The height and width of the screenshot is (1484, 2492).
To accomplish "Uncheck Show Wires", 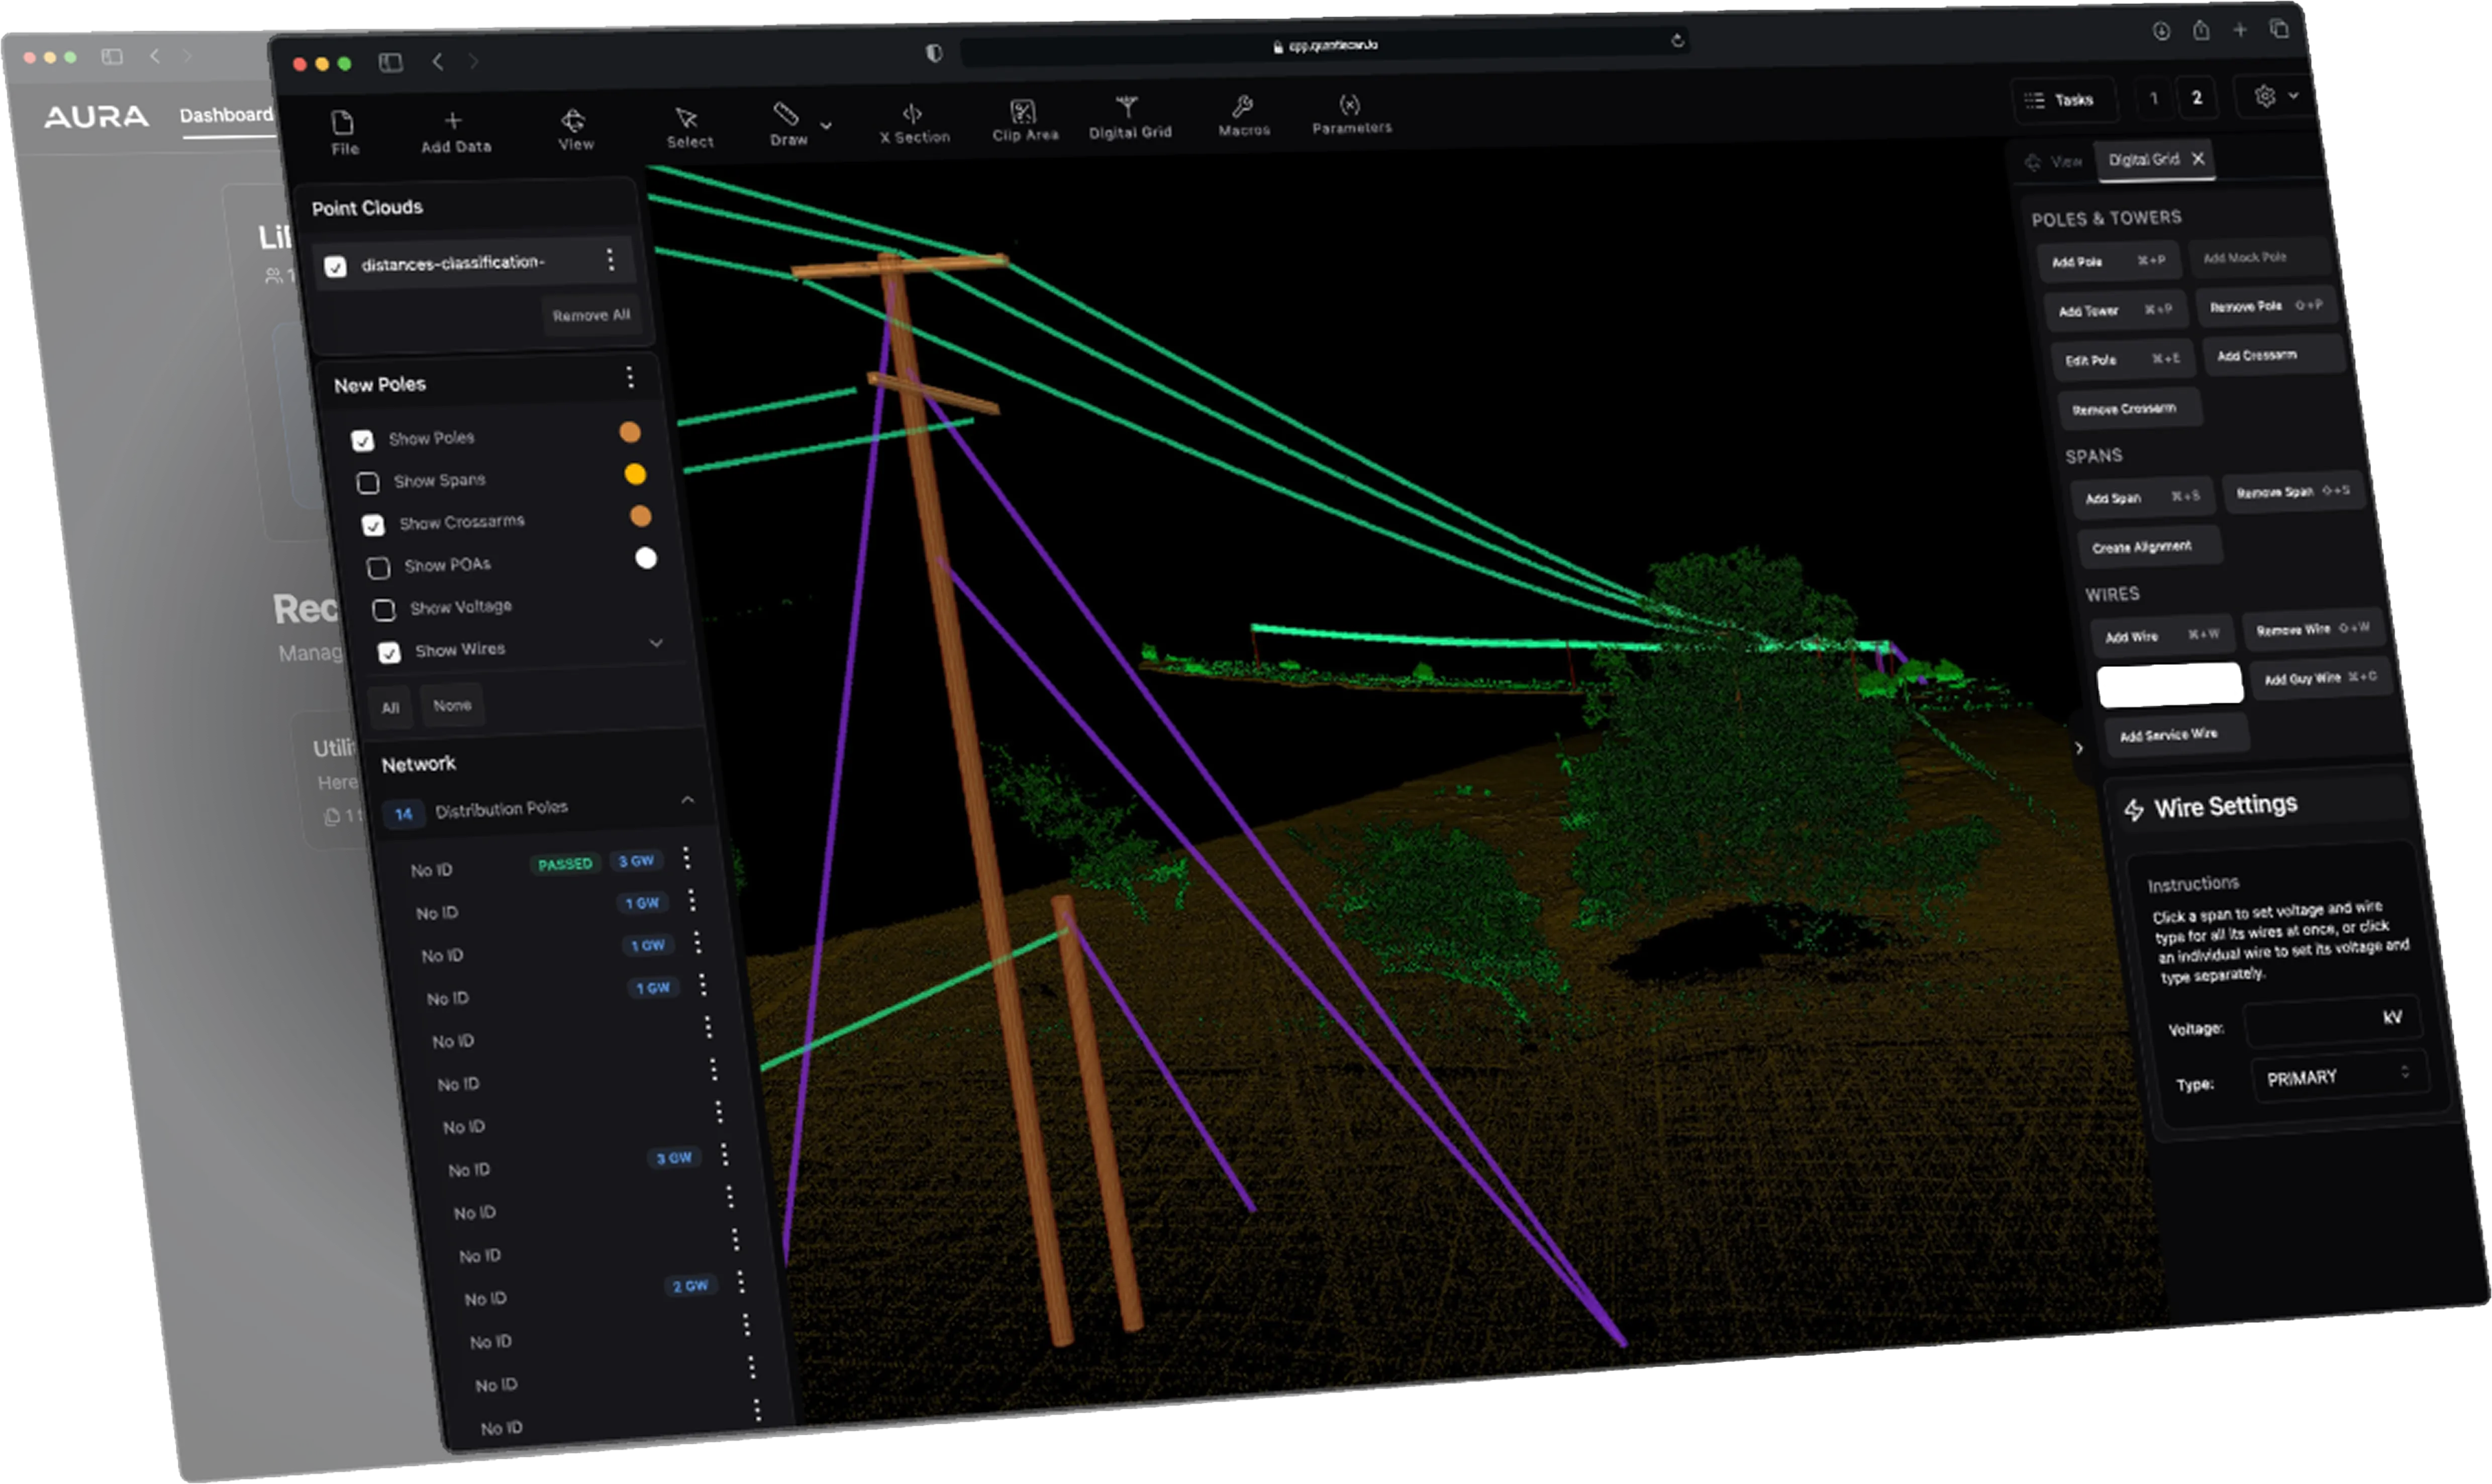I will click(389, 653).
